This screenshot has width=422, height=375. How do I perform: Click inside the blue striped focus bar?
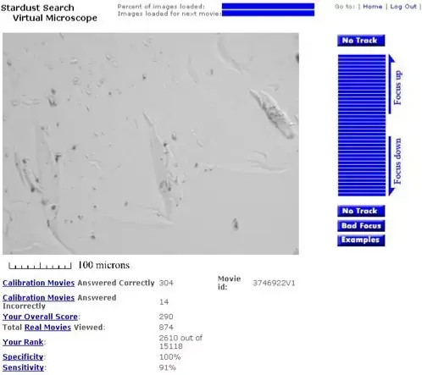[362, 125]
